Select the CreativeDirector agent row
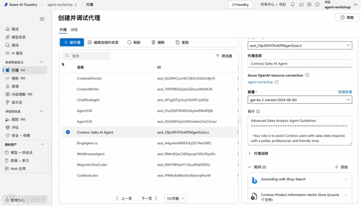The width and height of the screenshot is (361, 206). [150, 78]
